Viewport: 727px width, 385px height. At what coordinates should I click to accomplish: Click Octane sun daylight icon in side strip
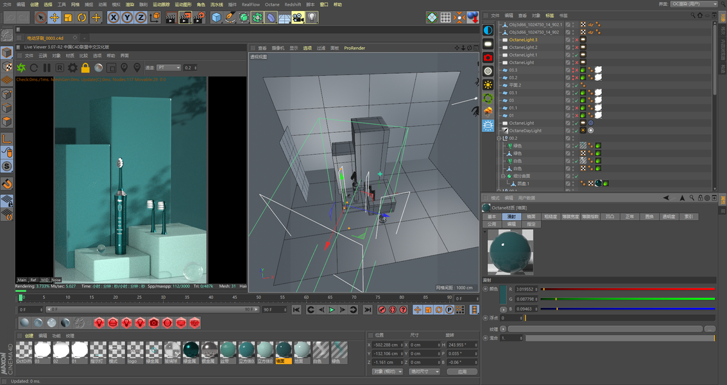488,85
